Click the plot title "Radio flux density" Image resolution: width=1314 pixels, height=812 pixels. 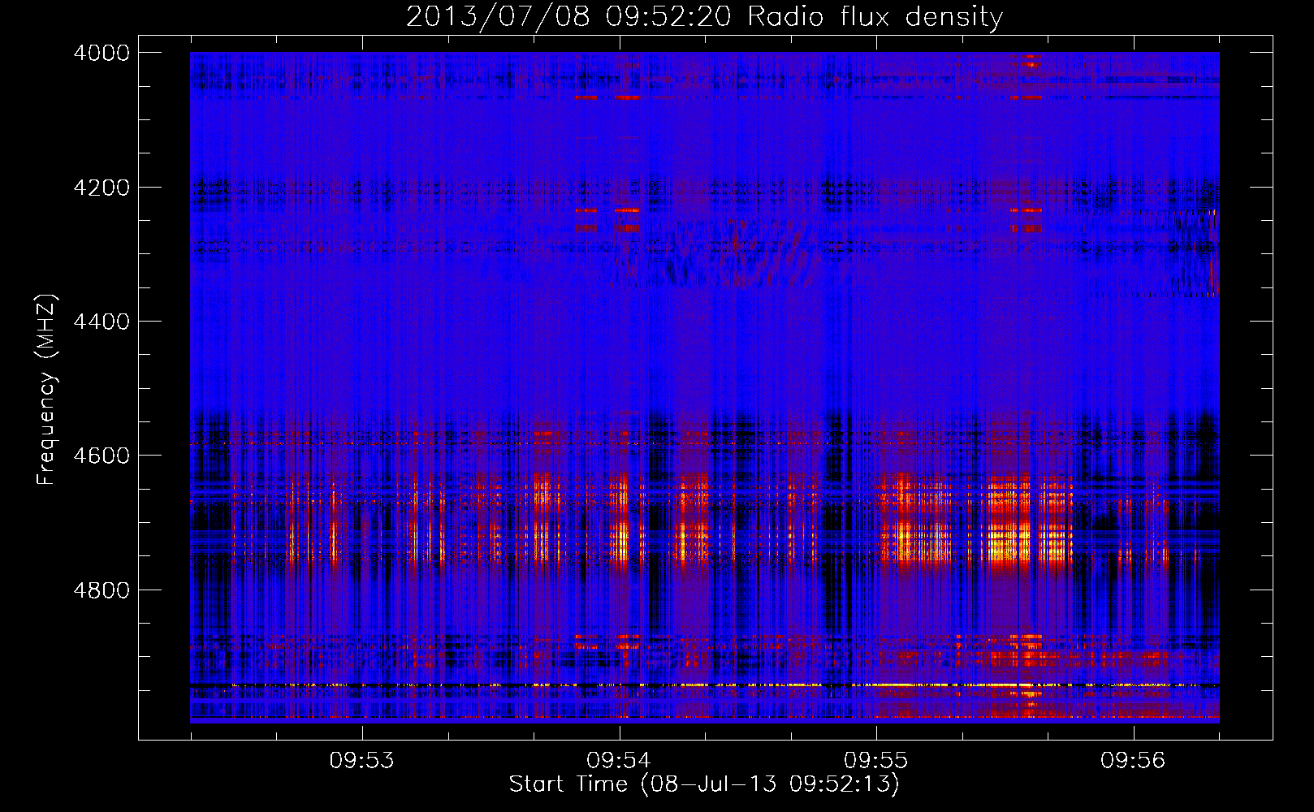[x=875, y=16]
